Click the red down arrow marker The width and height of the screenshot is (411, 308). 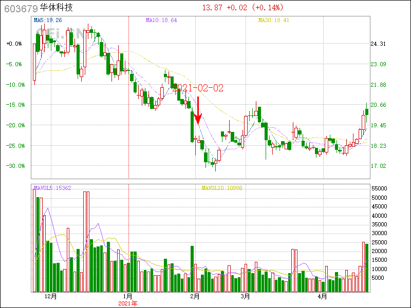coord(198,110)
